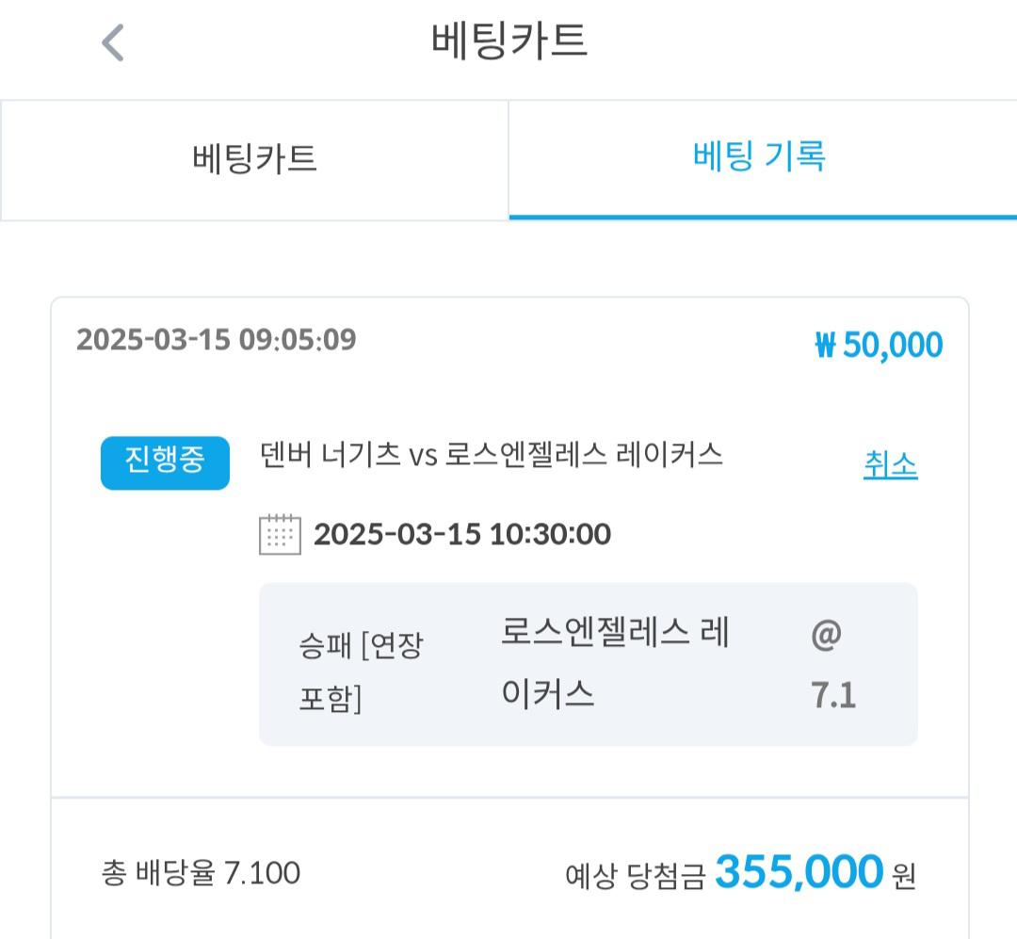Click the 원 currency unit after winnings
This screenshot has height=939, width=1017.
pos(904,876)
